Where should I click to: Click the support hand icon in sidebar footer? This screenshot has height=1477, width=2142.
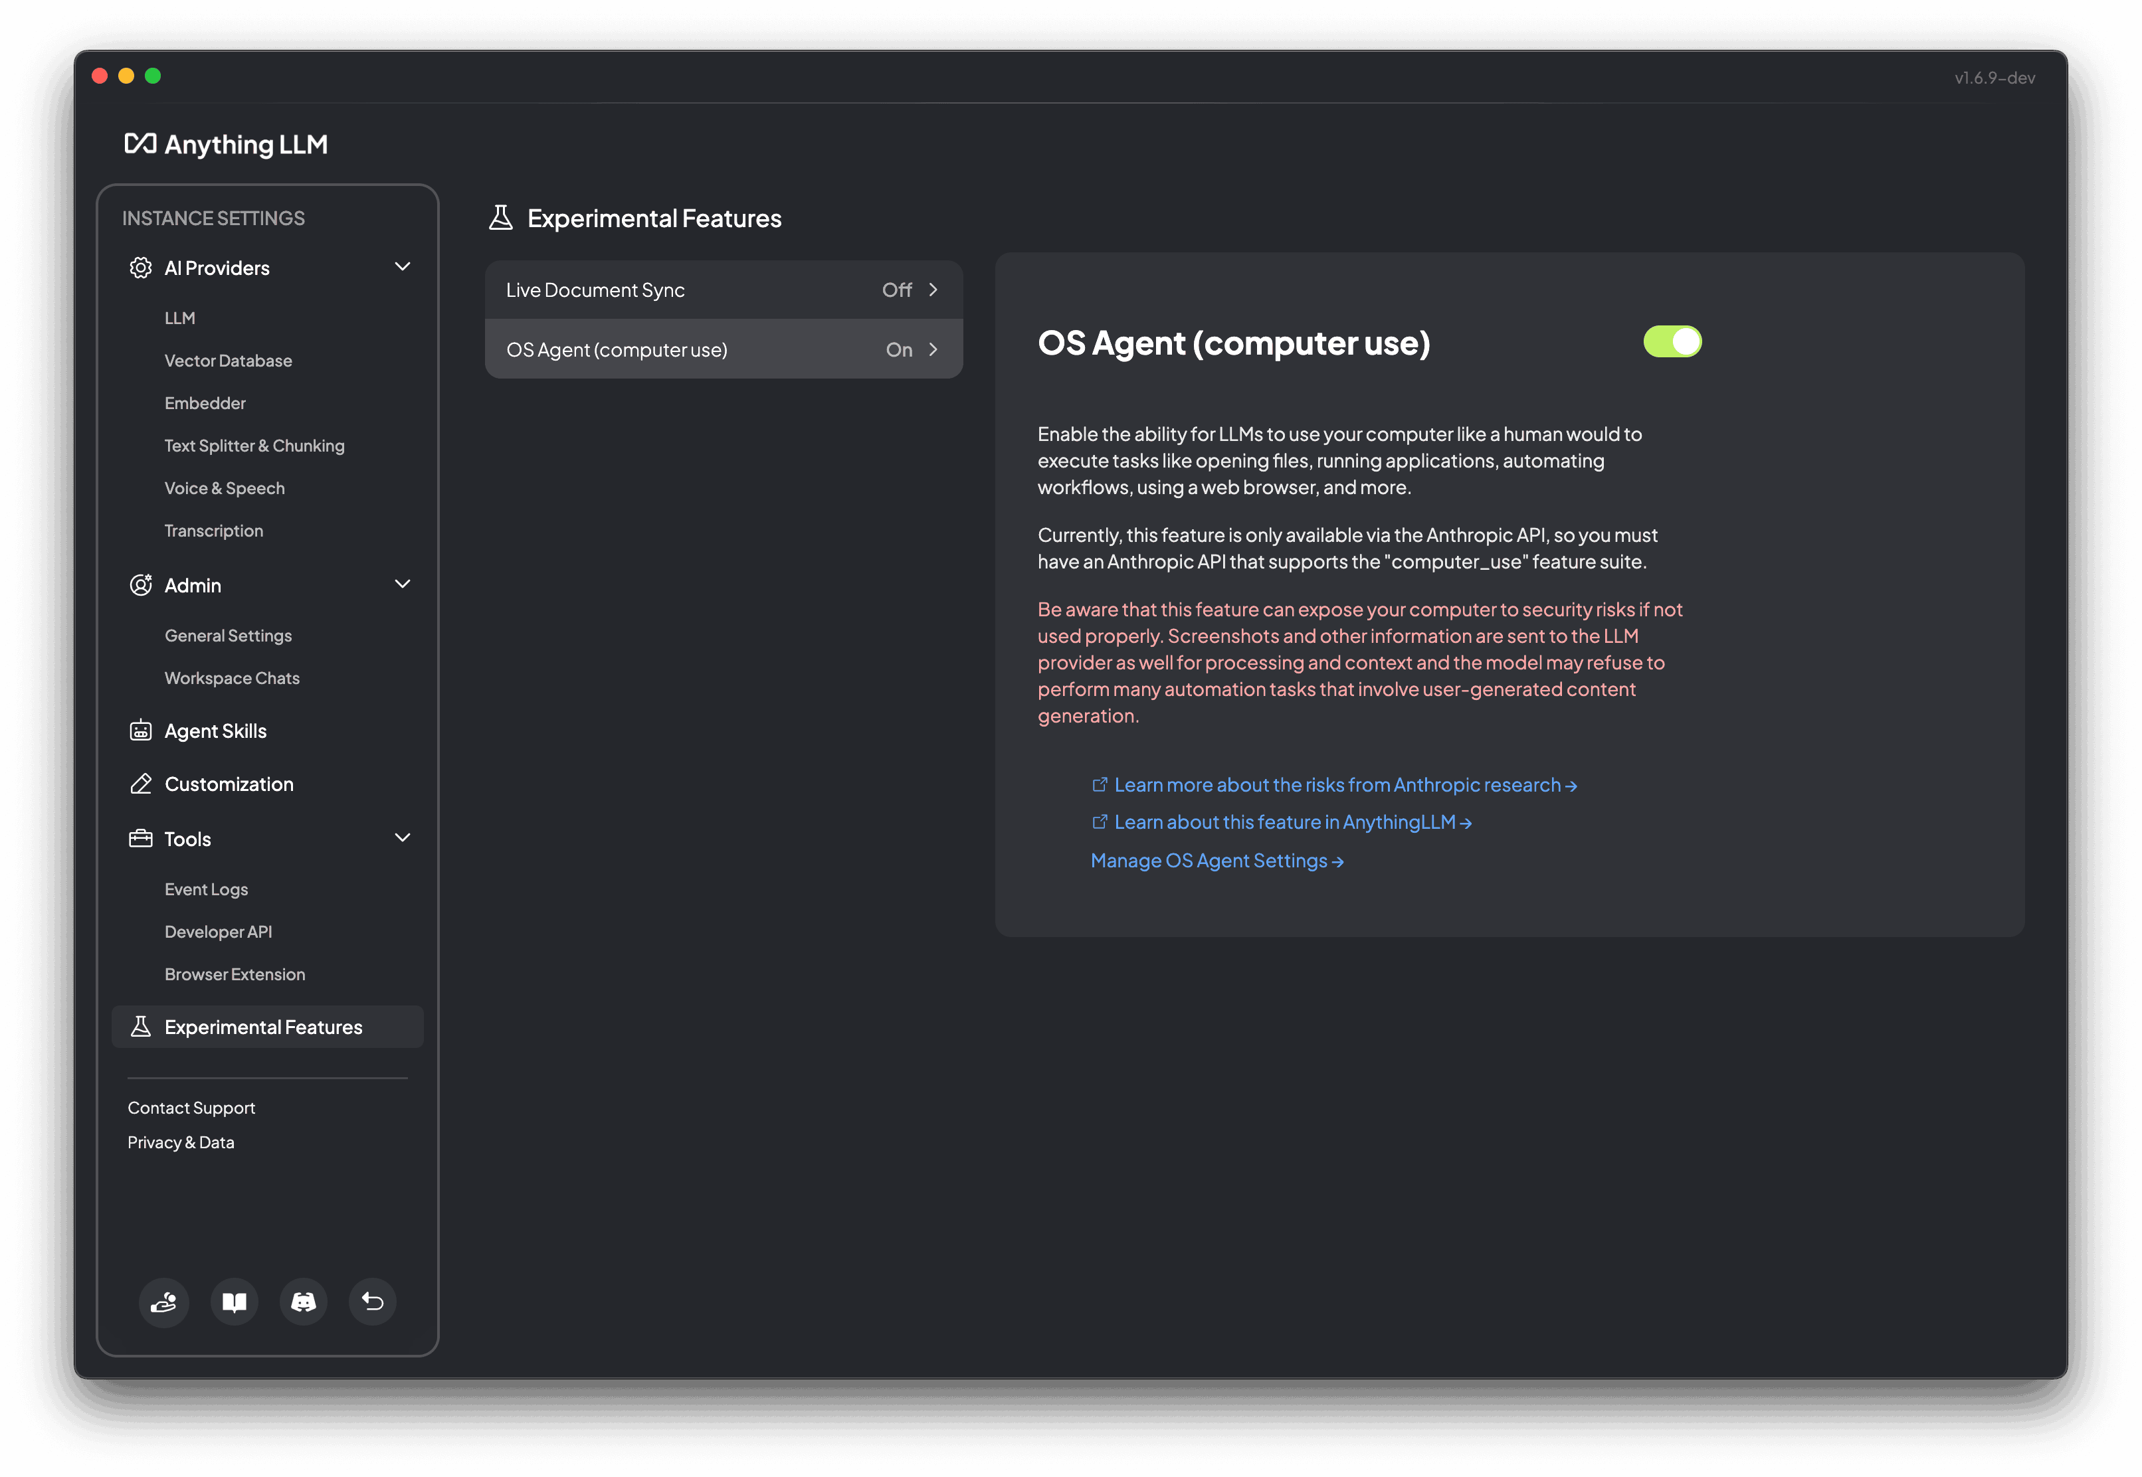coord(164,1302)
